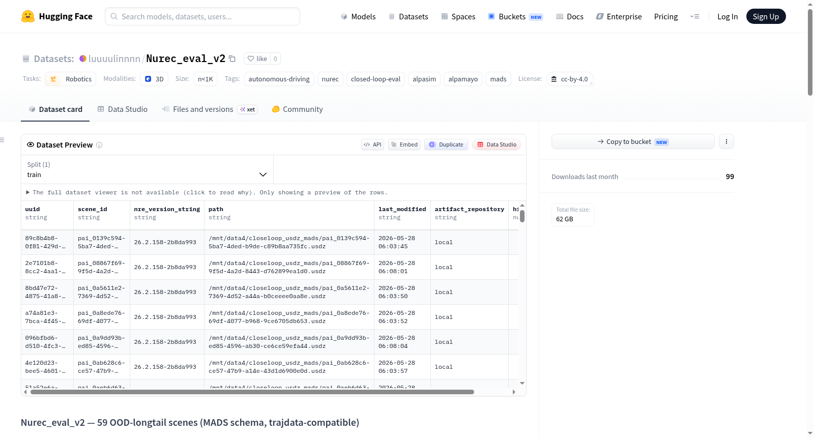814x438 pixels.
Task: Click the Total file size 62 GB box
Action: (x=573, y=214)
